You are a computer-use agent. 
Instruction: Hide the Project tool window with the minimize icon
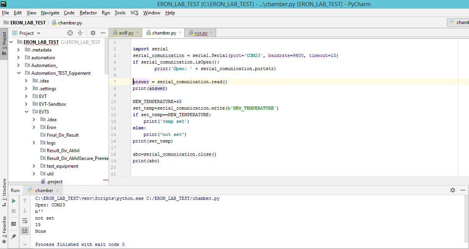coord(103,33)
